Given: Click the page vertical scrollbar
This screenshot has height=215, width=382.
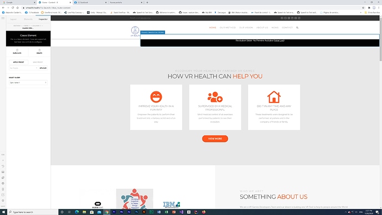Looking at the screenshot, I should pyautogui.click(x=380, y=39).
